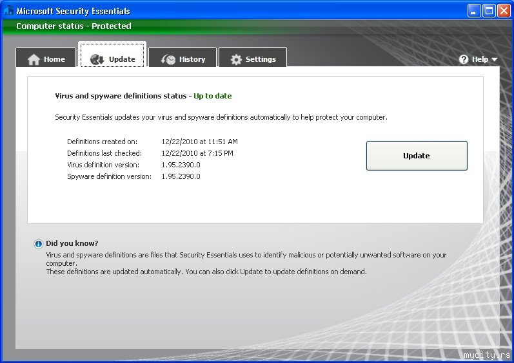514x363 pixels.
Task: Click the gear icon on Settings tab
Action: (x=236, y=59)
